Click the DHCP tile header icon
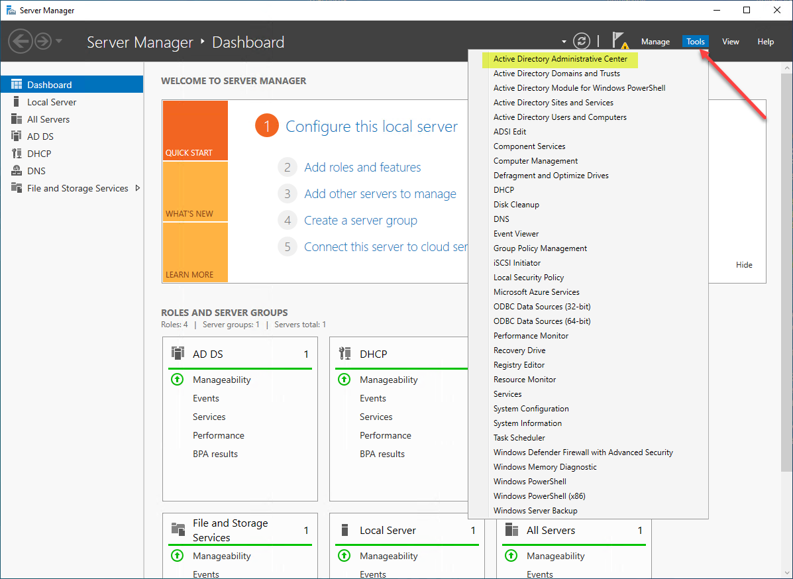 pyautogui.click(x=345, y=353)
